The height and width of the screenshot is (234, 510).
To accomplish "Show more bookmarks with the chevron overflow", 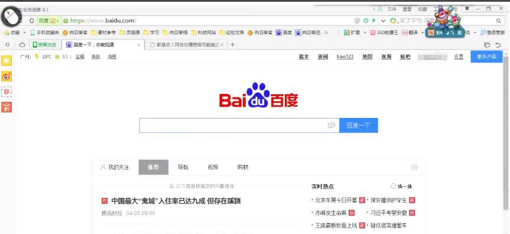I will [326, 32].
